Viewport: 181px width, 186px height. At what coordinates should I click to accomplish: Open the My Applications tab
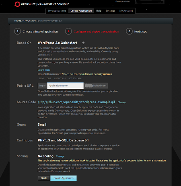[x=57, y=11]
